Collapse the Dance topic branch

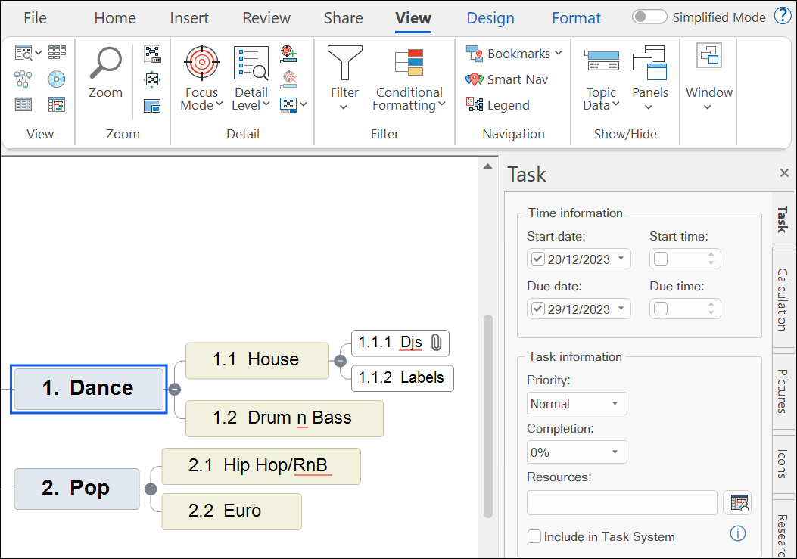(174, 389)
